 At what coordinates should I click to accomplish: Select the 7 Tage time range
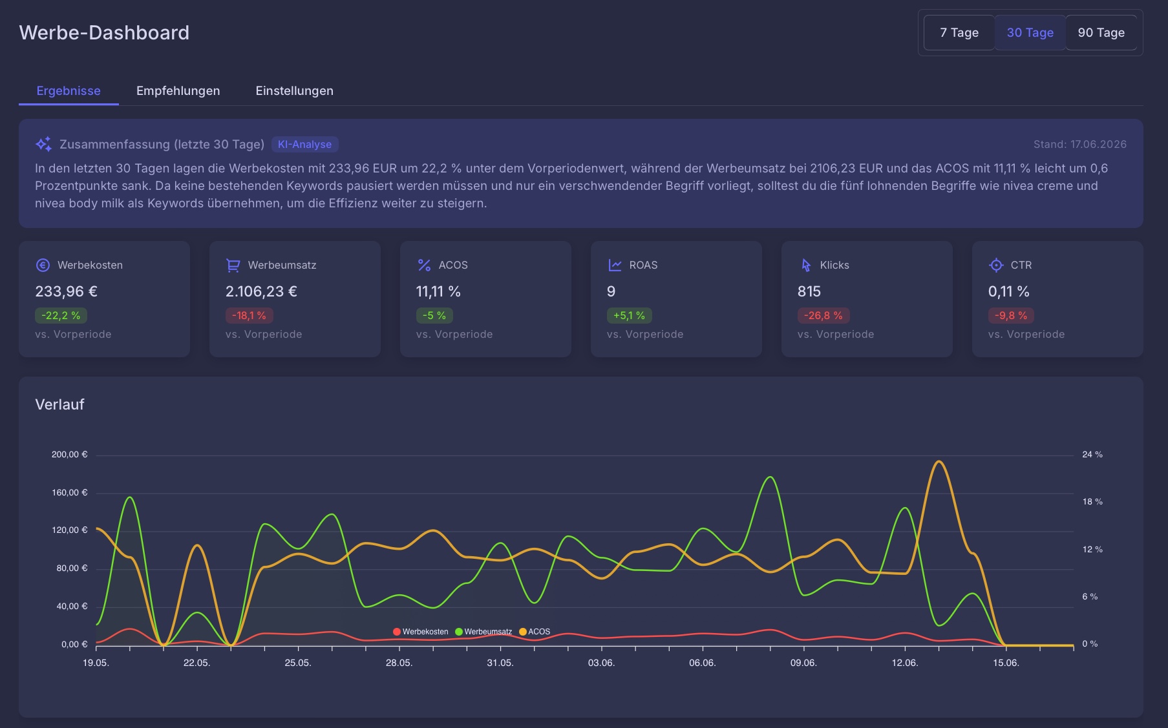click(x=959, y=32)
